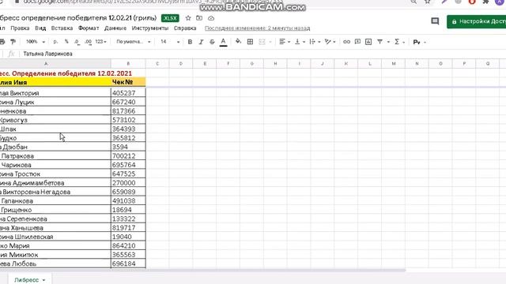Increase decimal places

pyautogui.click(x=88, y=42)
